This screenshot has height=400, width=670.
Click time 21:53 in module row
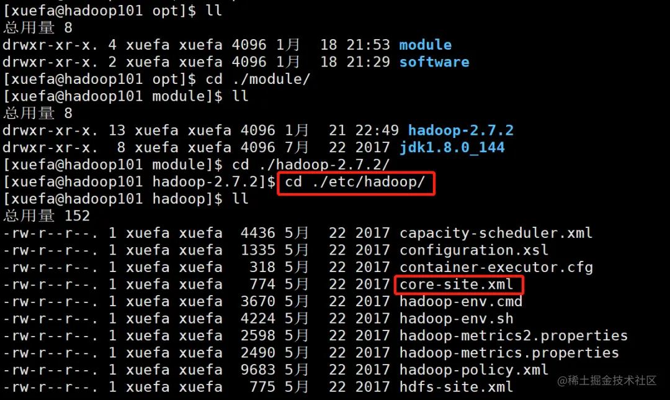368,45
